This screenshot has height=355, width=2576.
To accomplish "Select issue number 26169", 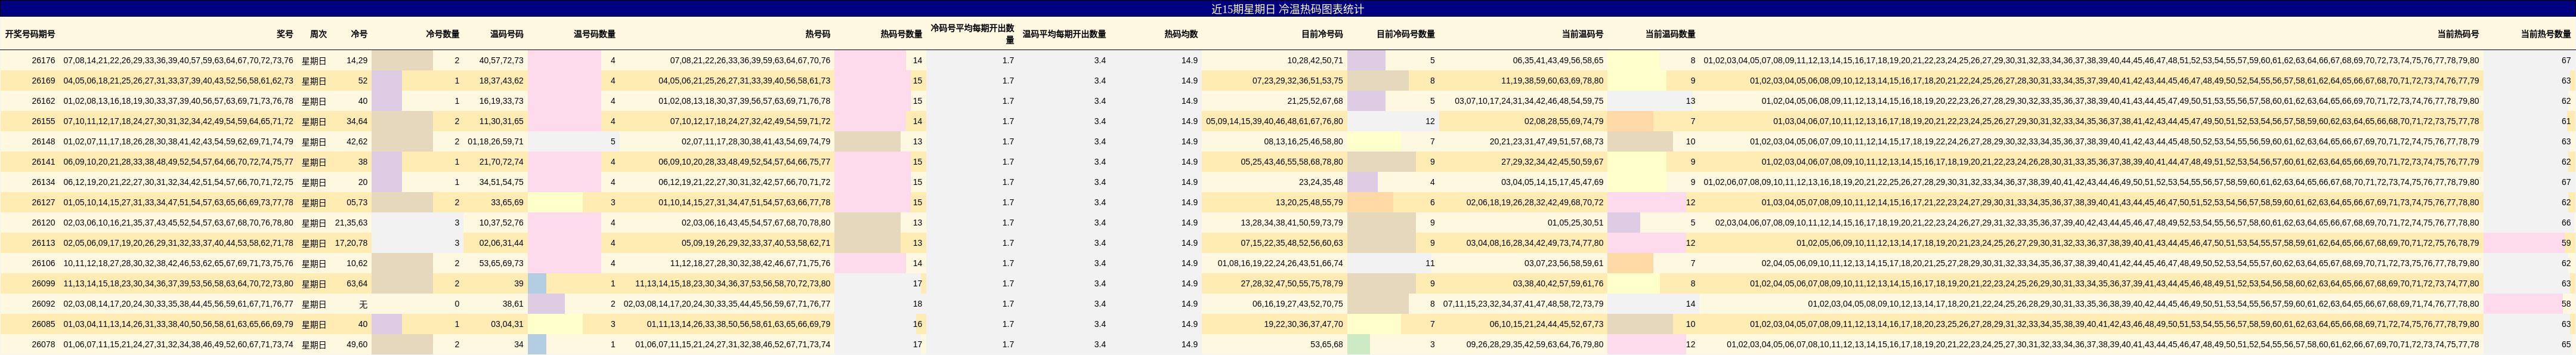I will click(x=43, y=81).
